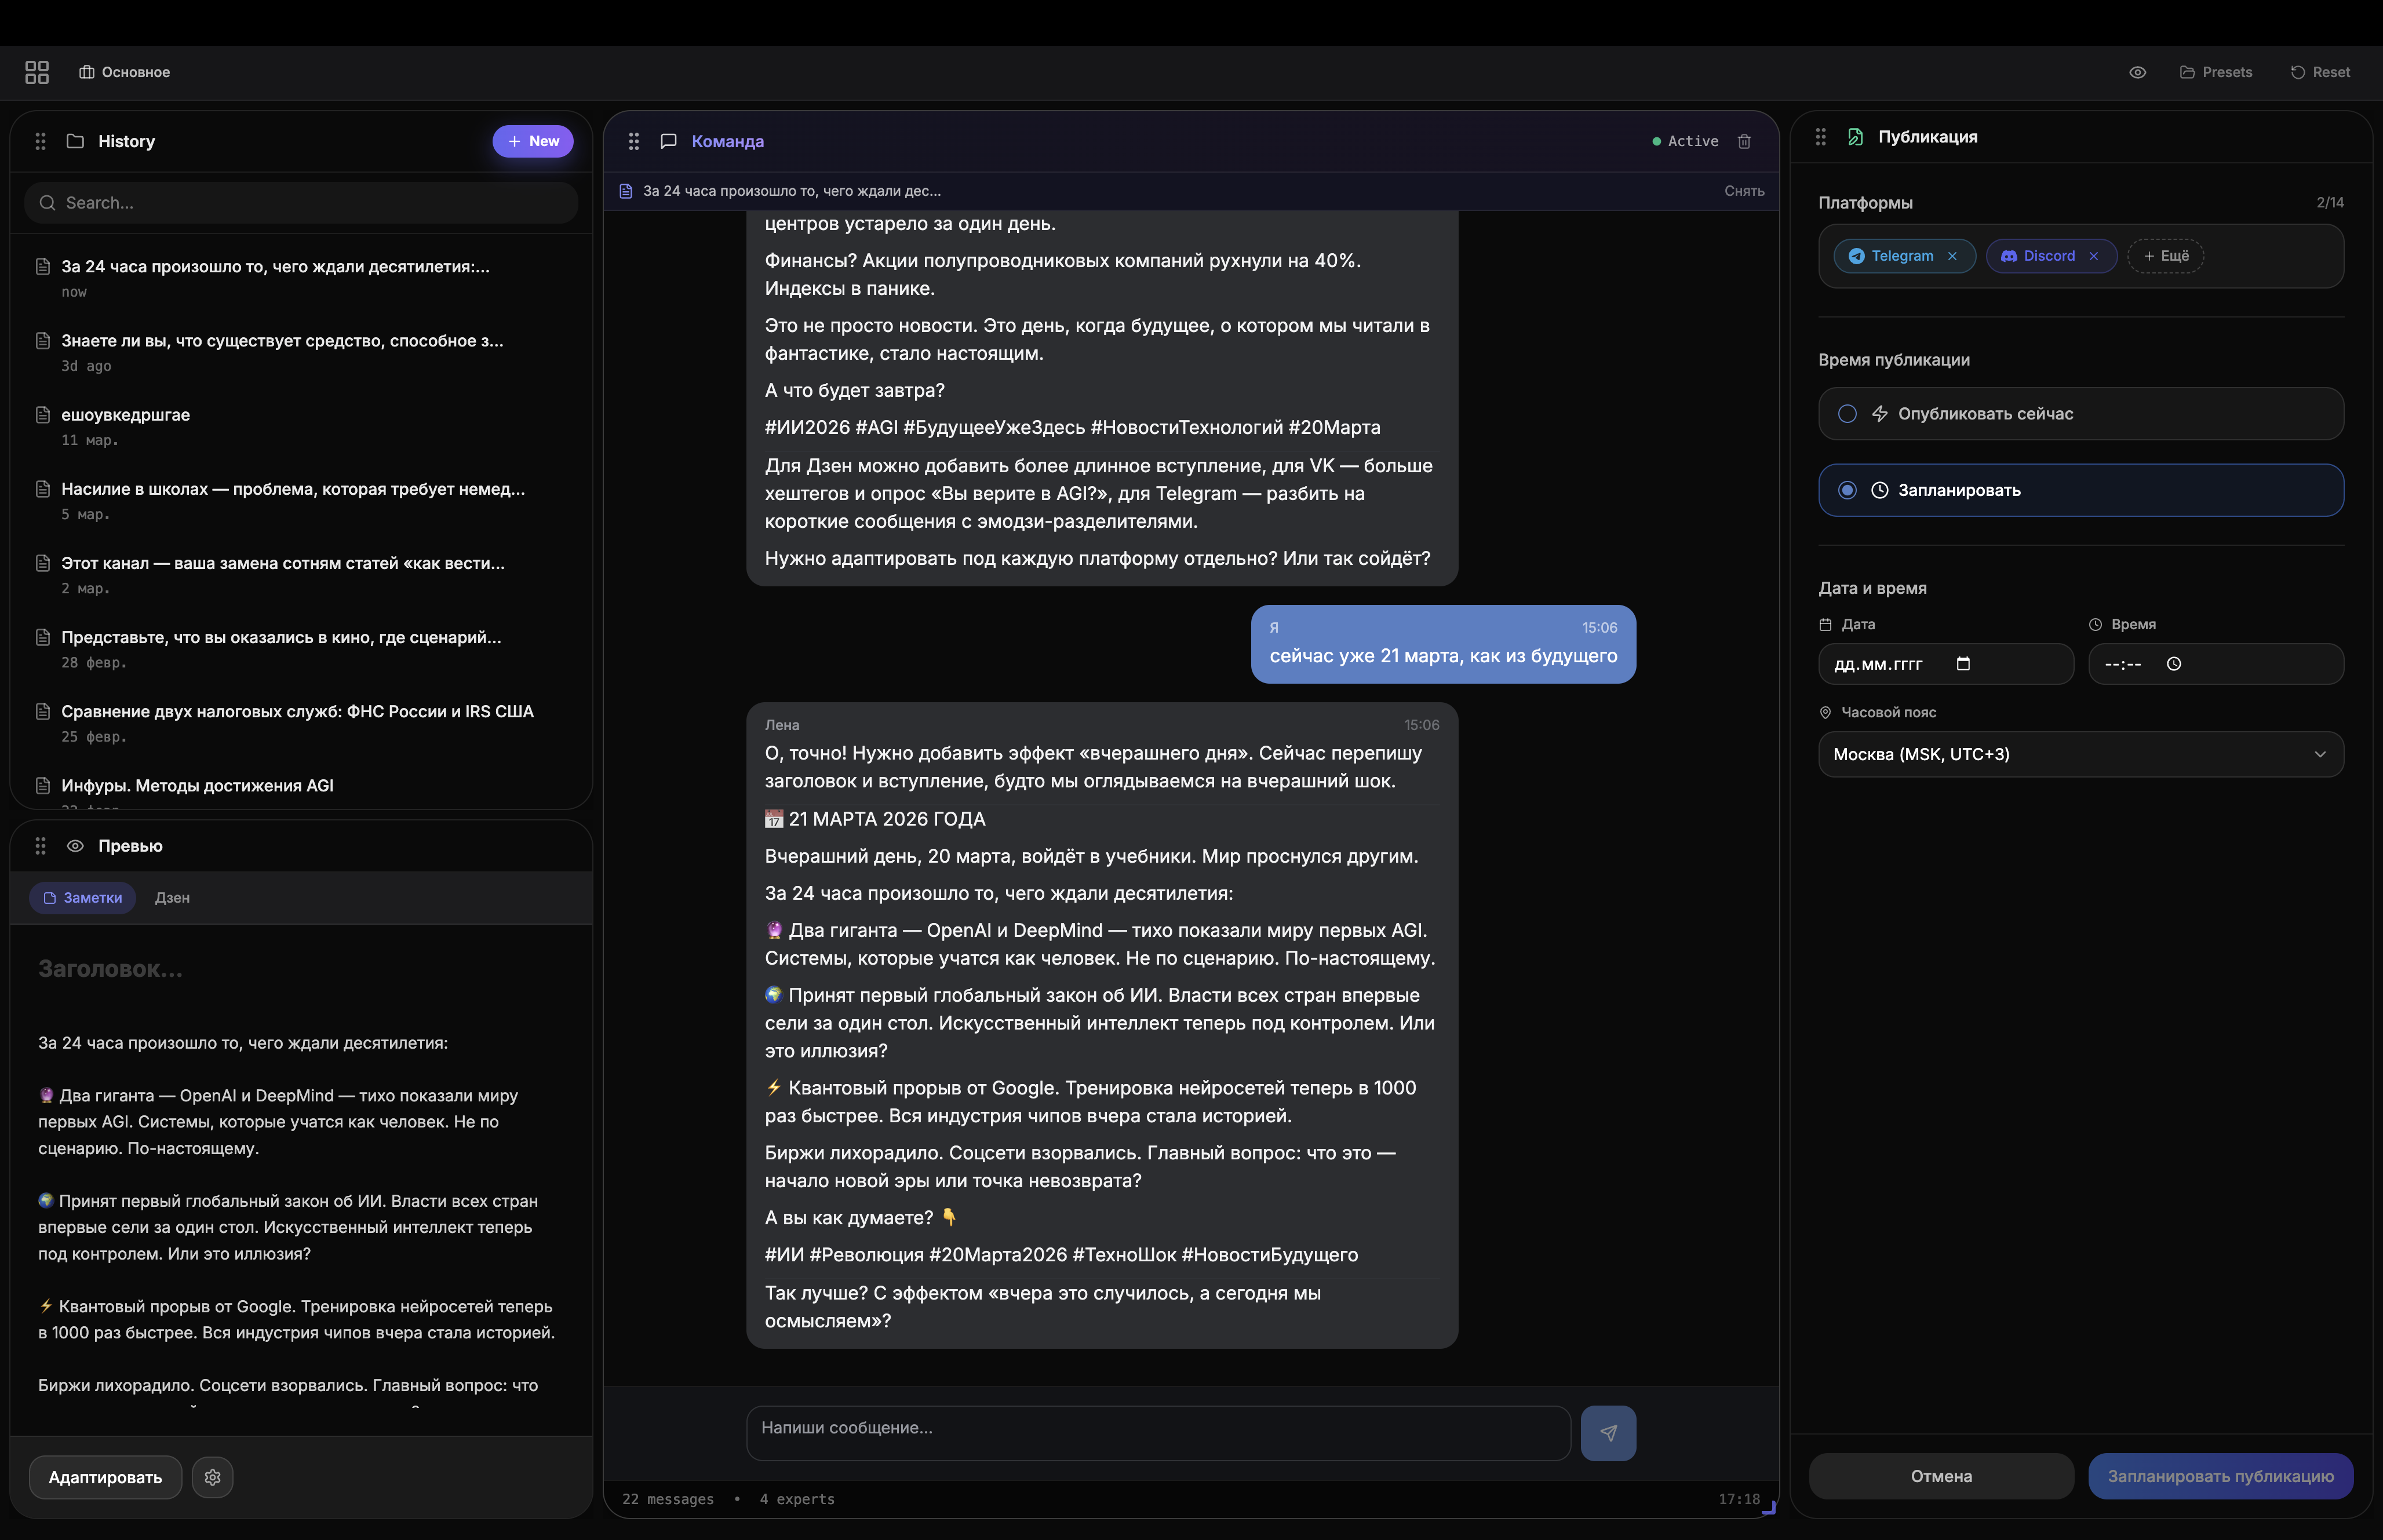The height and width of the screenshot is (1540, 2383).
Task: Remove Telegram platform with its X
Action: (1952, 256)
